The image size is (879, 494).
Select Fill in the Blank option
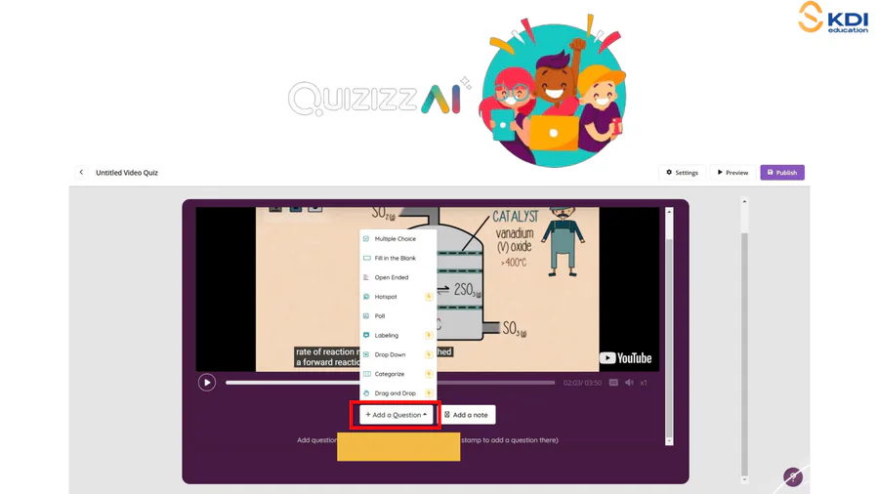[x=395, y=259]
